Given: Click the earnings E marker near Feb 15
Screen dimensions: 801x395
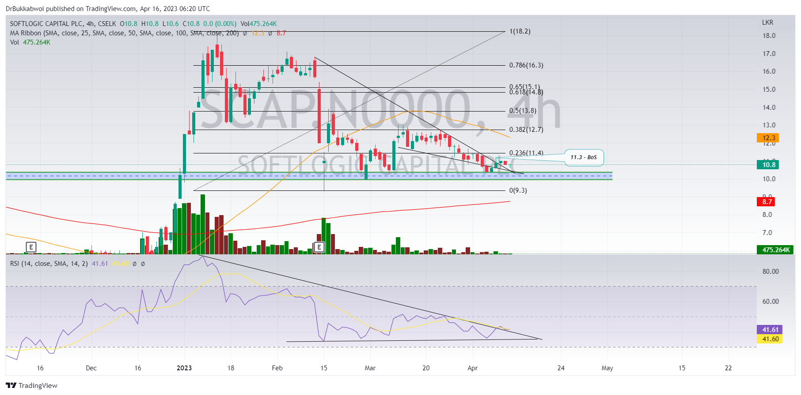Looking at the screenshot, I should [x=319, y=247].
